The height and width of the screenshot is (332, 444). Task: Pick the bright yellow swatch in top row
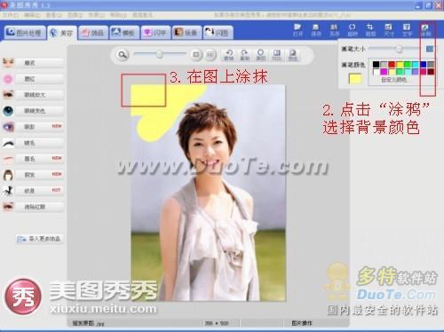coord(400,65)
